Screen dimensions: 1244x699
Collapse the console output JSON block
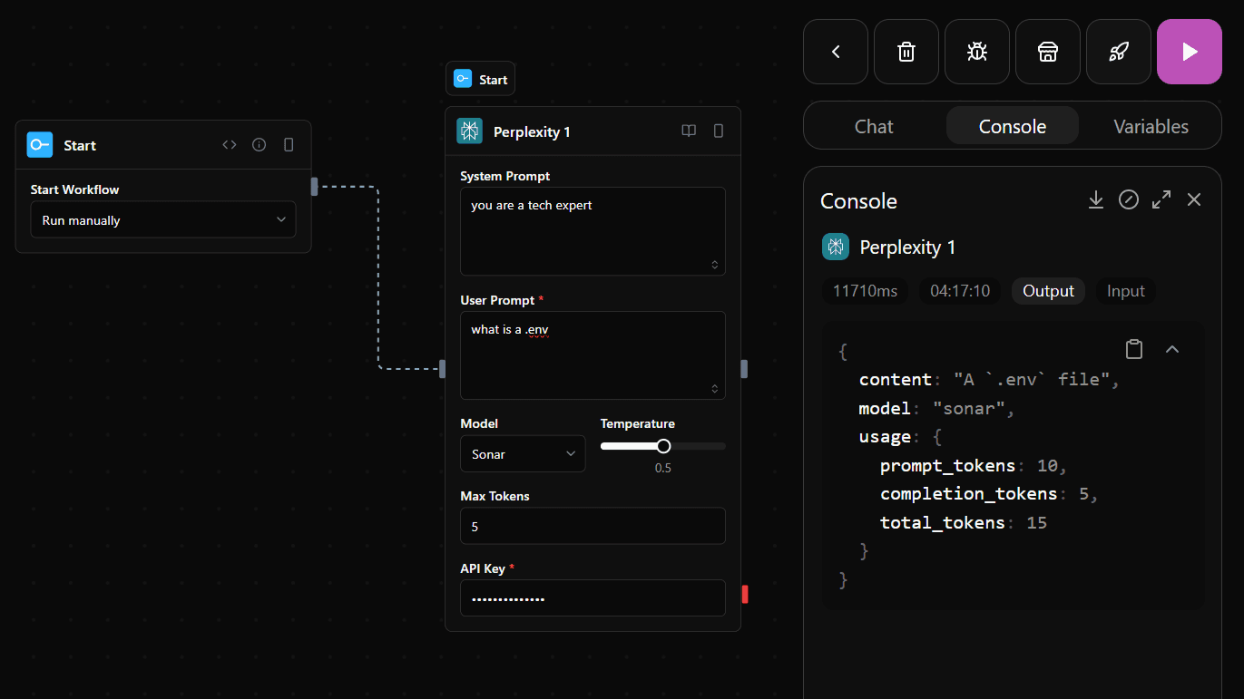pyautogui.click(x=1172, y=348)
